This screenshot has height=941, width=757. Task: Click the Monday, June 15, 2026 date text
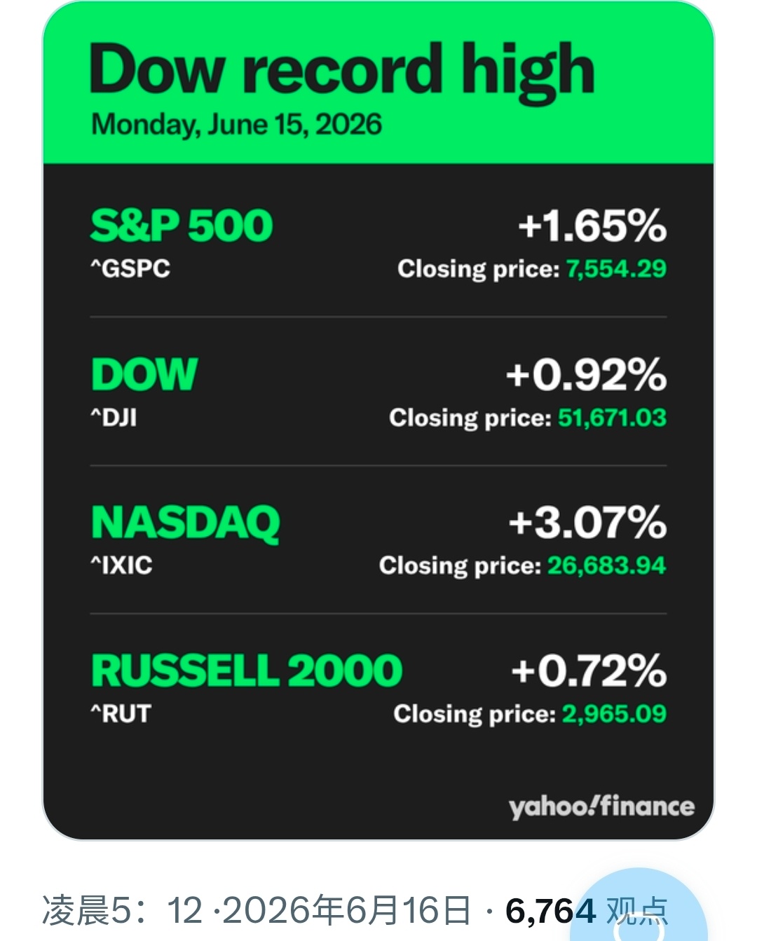[237, 125]
